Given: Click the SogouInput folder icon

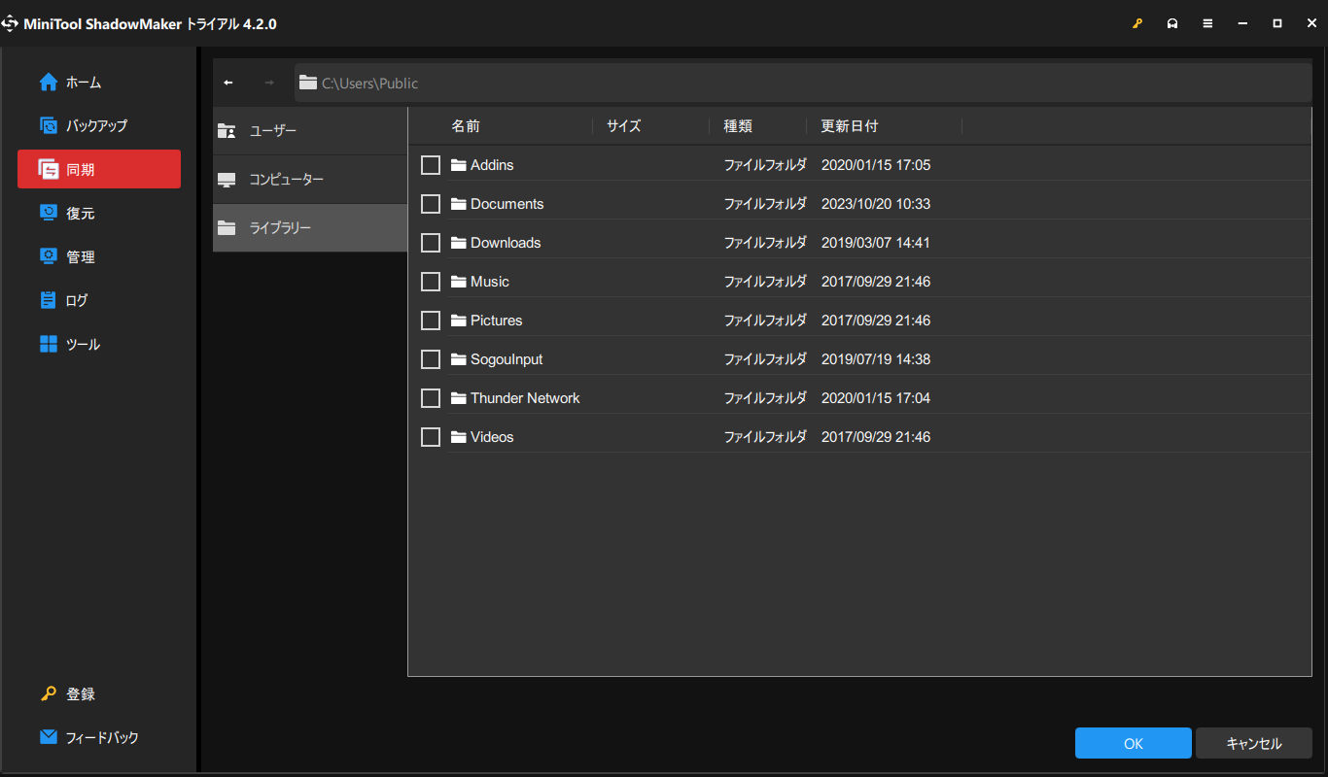Looking at the screenshot, I should click(x=459, y=359).
